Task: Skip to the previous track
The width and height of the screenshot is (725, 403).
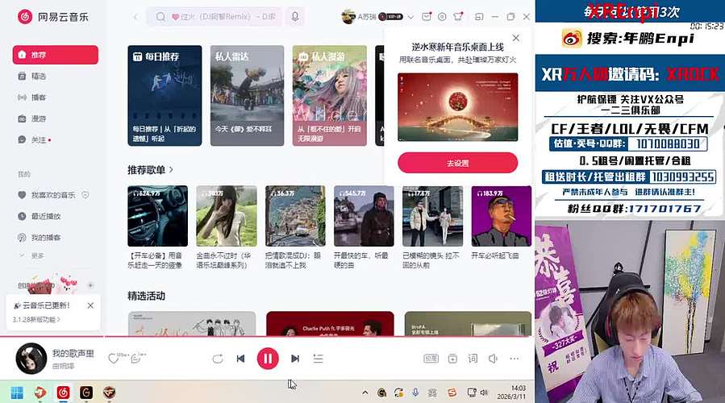Action: coord(240,359)
